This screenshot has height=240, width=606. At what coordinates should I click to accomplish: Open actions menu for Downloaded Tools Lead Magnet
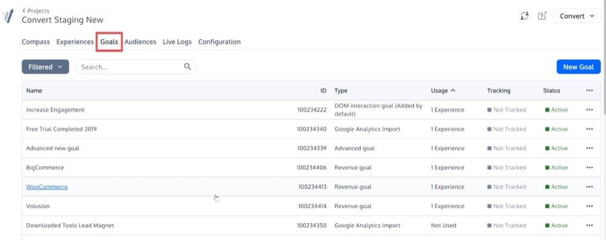590,225
